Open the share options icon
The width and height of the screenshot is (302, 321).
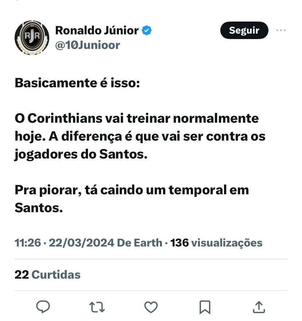[258, 307]
